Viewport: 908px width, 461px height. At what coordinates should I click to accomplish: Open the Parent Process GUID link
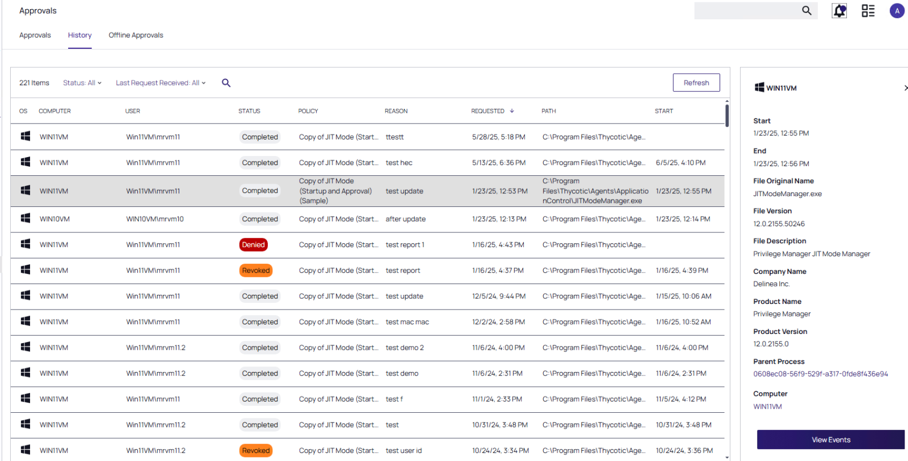coord(820,374)
